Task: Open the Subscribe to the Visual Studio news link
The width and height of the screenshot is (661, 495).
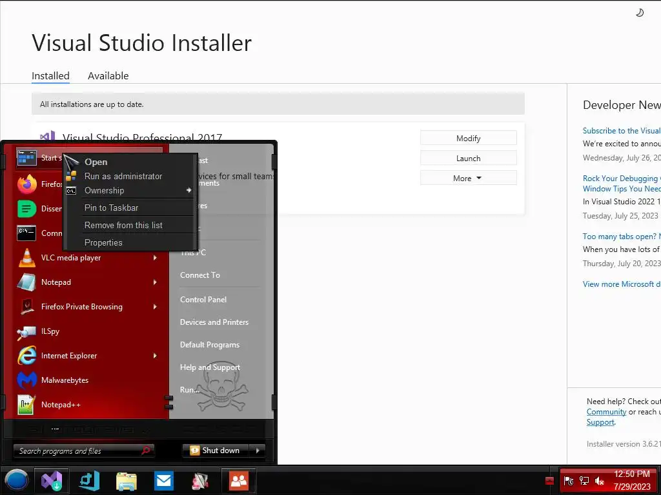Action: point(622,130)
